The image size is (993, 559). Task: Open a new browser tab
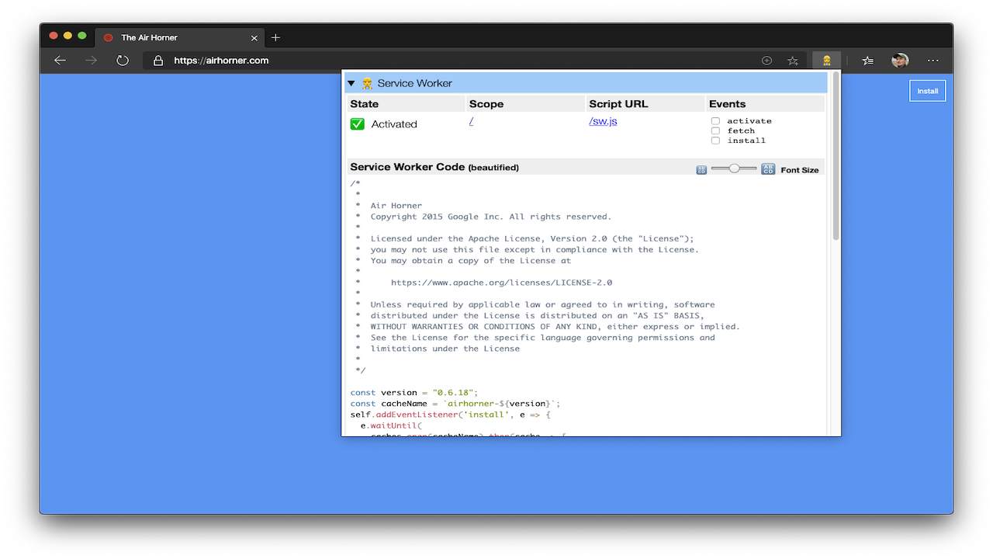pyautogui.click(x=275, y=37)
